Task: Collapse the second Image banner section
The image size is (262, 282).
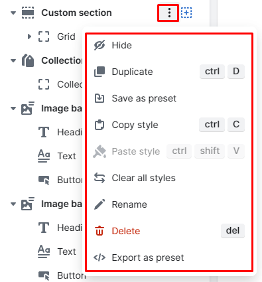Action: (13, 204)
